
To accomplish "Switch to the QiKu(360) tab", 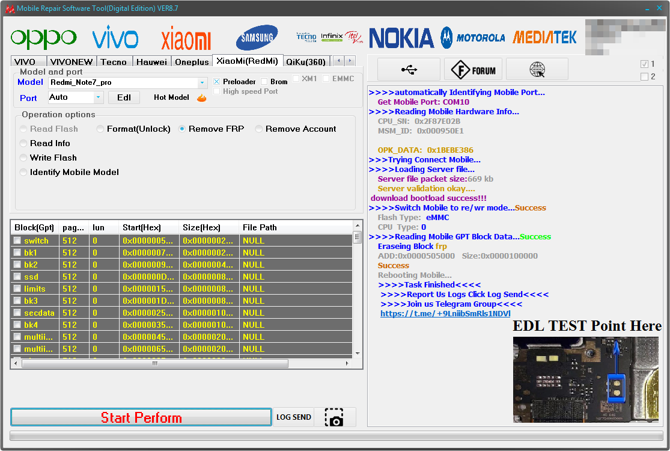I will coord(306,61).
